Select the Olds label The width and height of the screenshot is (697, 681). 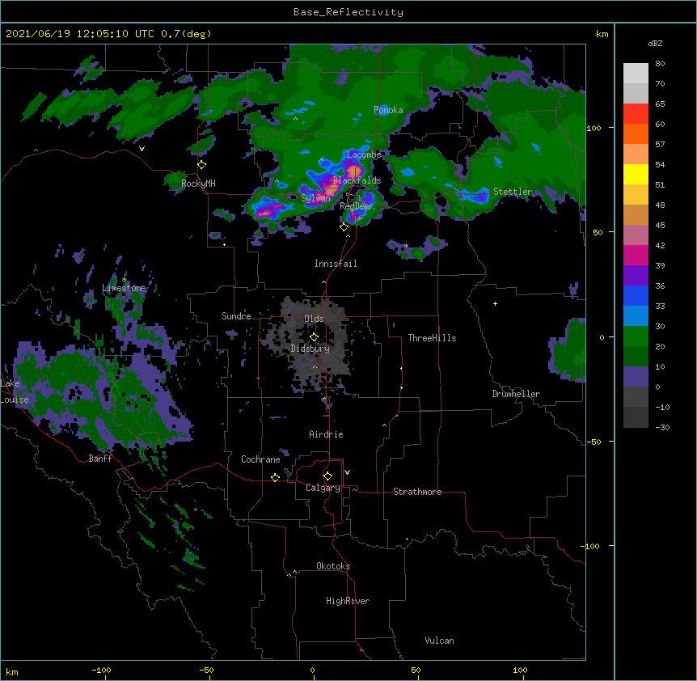(x=314, y=319)
